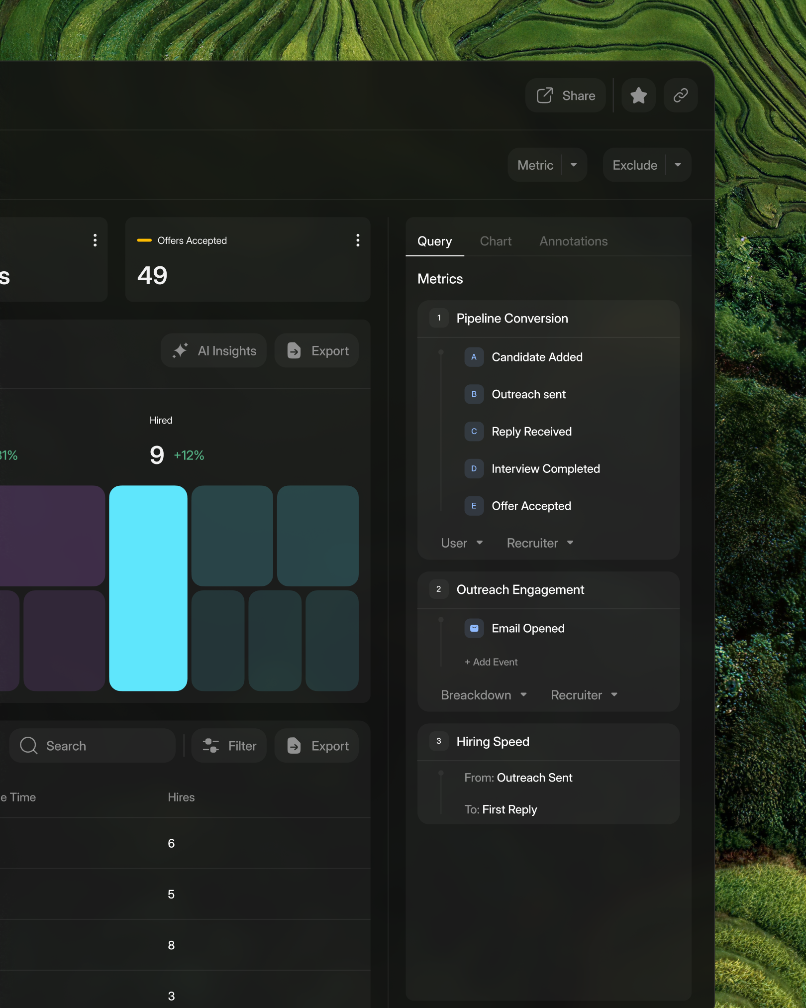Image resolution: width=806 pixels, height=1008 pixels.
Task: Click into the Search field
Action: 93,746
